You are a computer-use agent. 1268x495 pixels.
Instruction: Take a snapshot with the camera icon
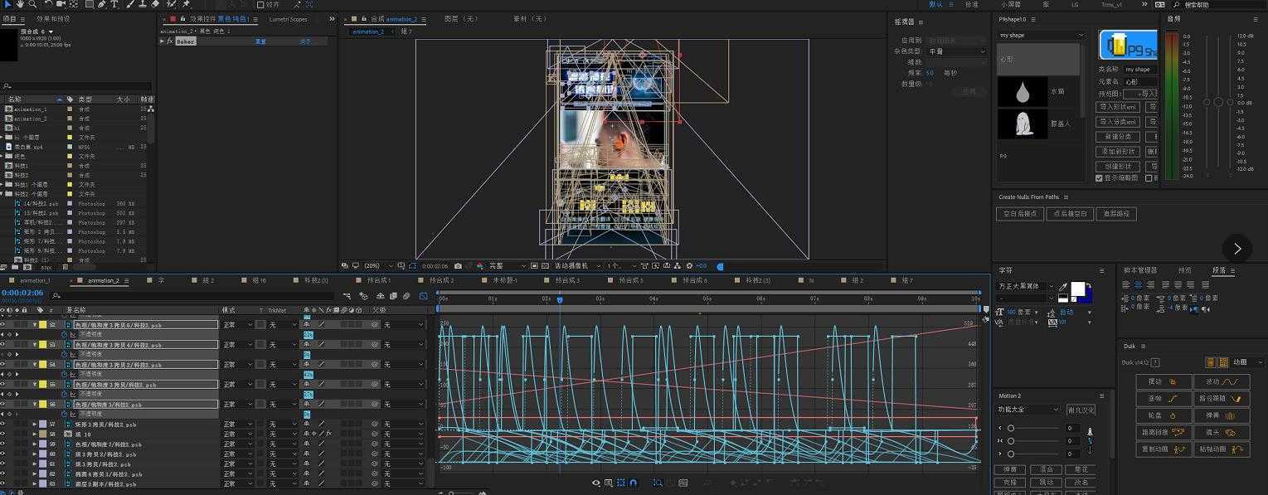coord(458,266)
